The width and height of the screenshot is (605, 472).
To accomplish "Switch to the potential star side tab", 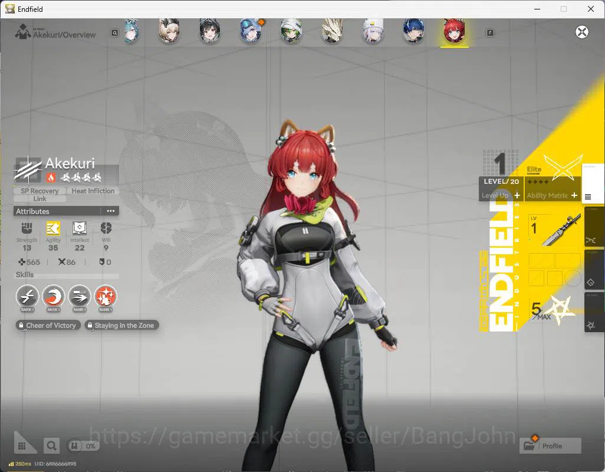I will [594, 312].
